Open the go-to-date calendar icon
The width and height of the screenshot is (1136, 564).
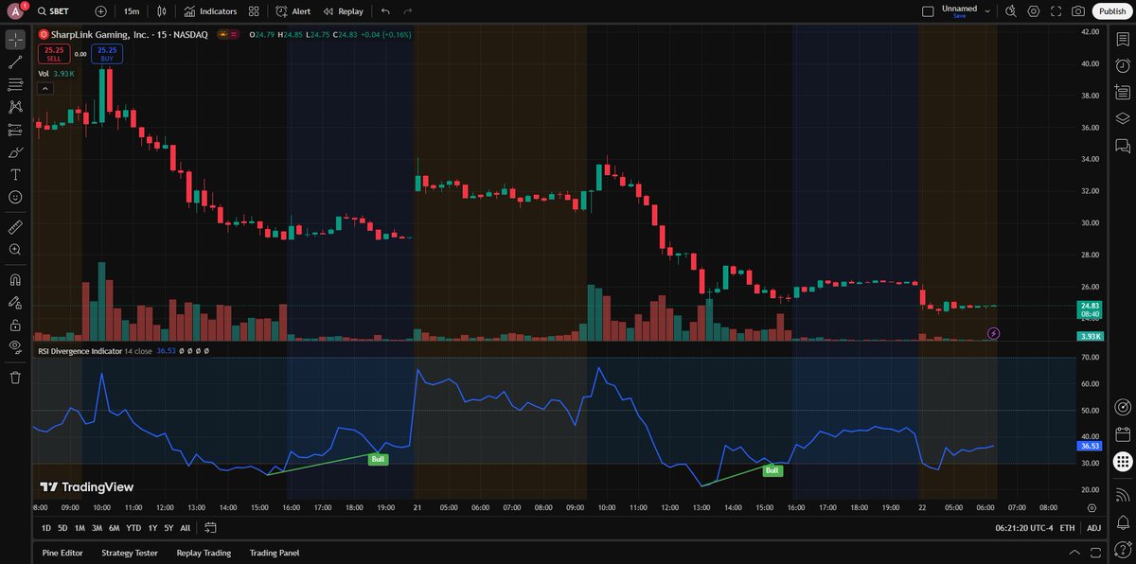click(210, 528)
